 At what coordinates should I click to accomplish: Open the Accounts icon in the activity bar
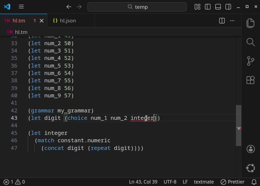(250, 149)
